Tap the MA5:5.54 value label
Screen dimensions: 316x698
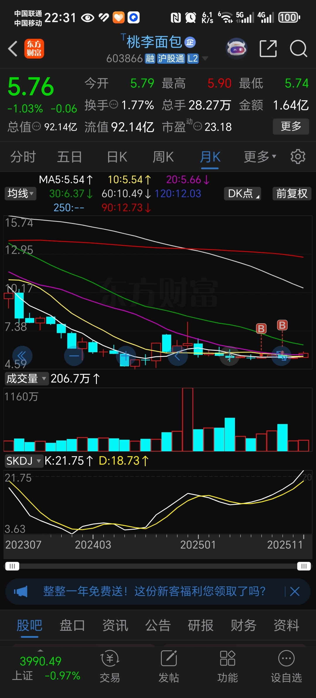pyautogui.click(x=66, y=179)
